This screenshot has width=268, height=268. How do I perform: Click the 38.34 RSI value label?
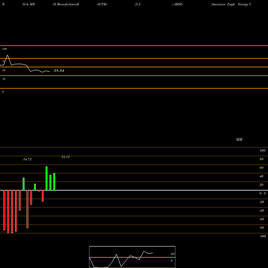point(59,71)
